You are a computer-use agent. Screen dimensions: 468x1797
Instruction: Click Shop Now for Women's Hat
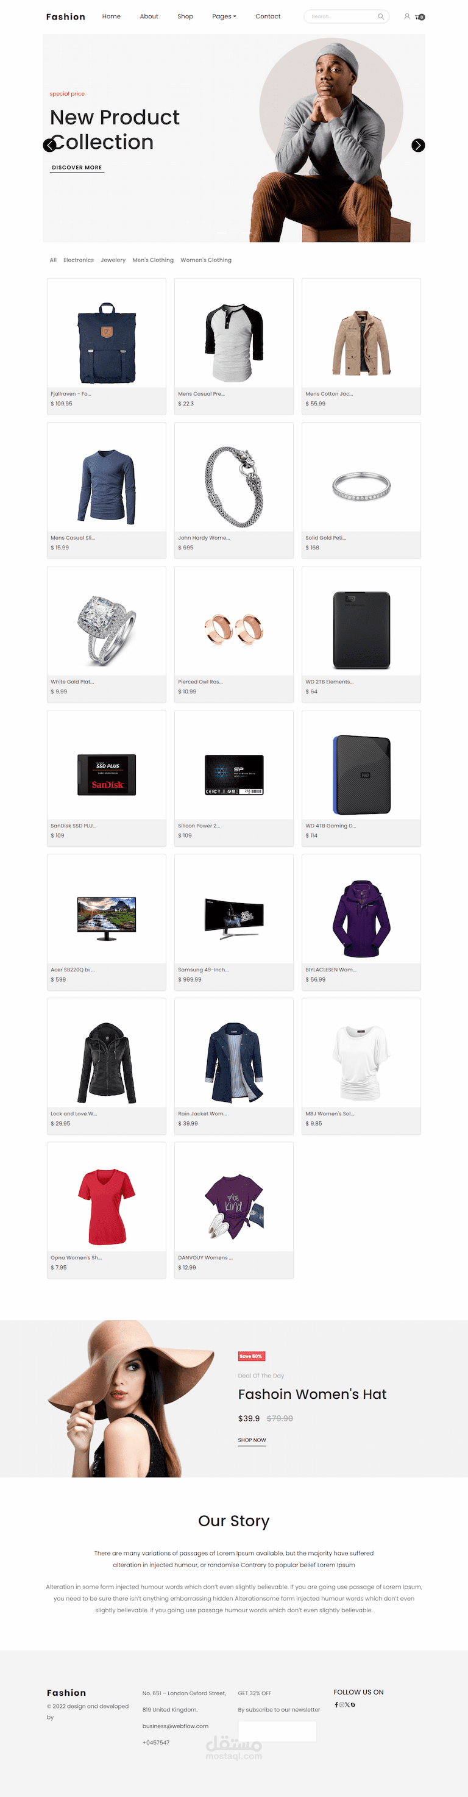click(252, 1440)
